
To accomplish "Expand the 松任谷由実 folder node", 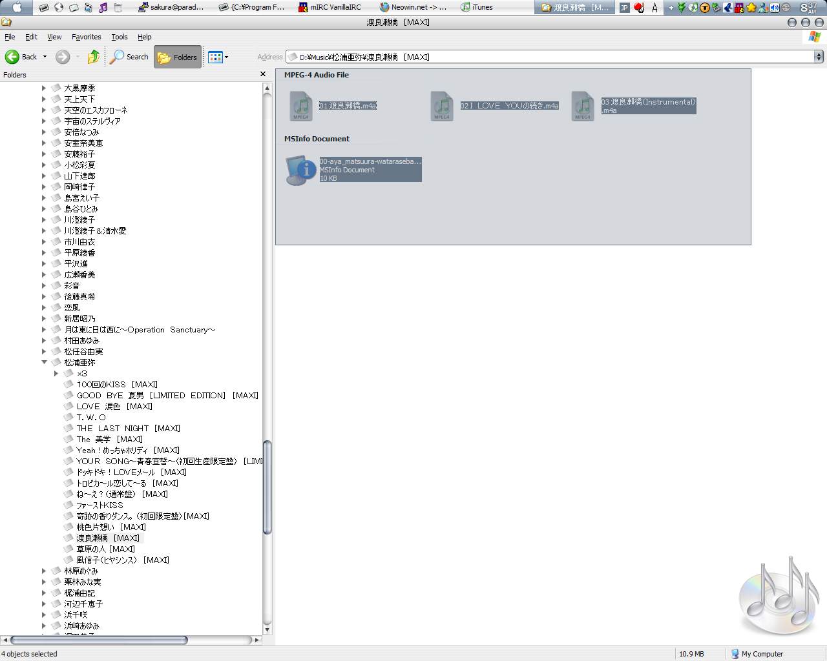I will click(x=44, y=352).
